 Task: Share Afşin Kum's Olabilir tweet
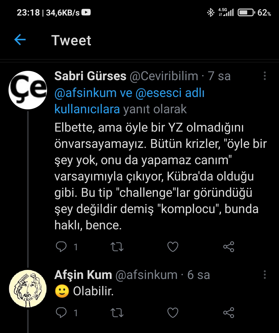click(229, 313)
